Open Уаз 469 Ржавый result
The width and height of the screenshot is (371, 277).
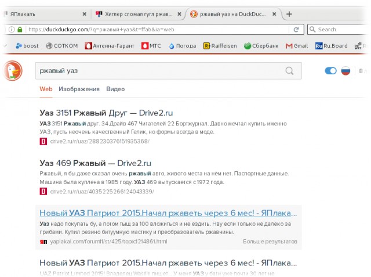pos(95,163)
